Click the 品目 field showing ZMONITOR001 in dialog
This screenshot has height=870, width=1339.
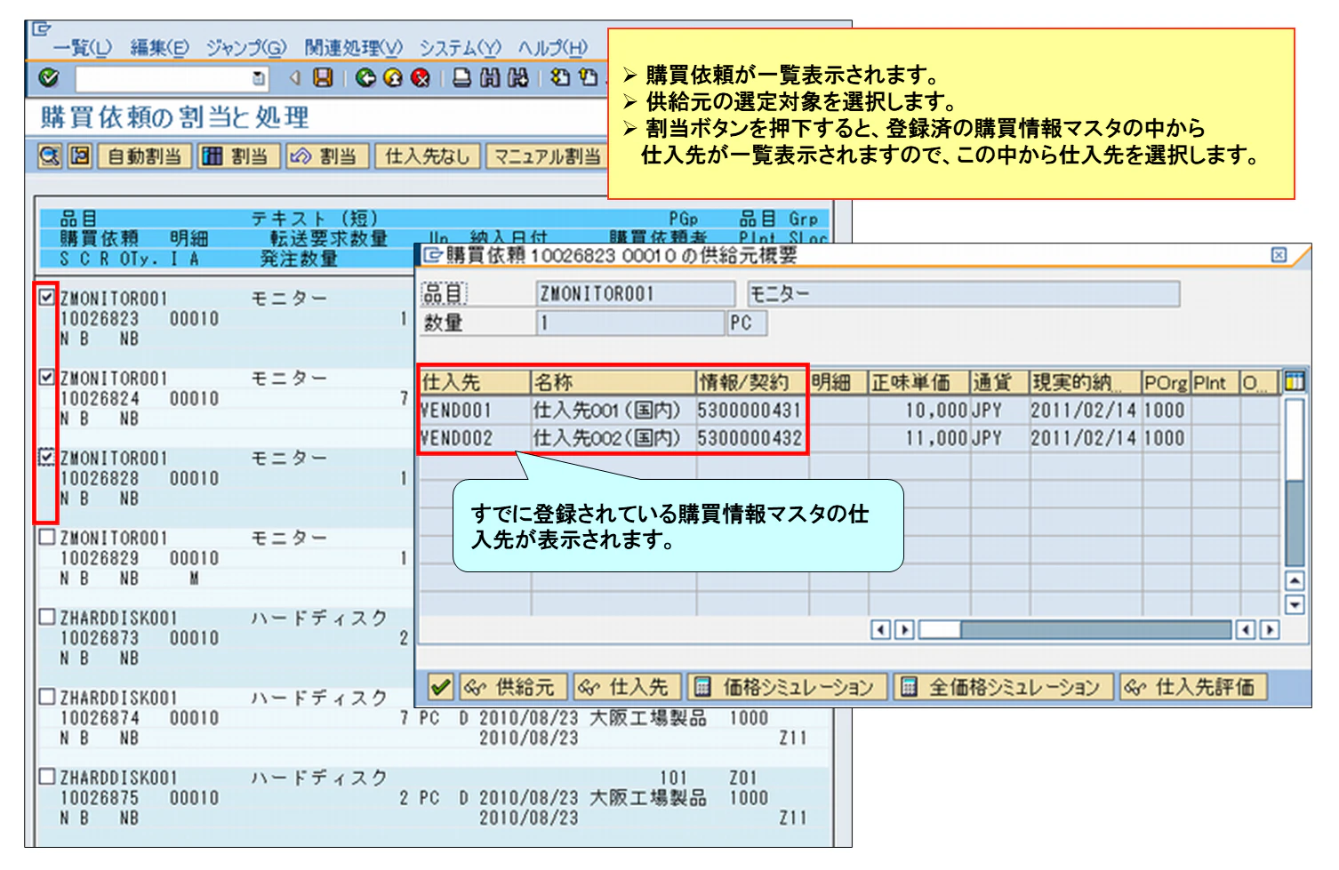[x=635, y=293]
